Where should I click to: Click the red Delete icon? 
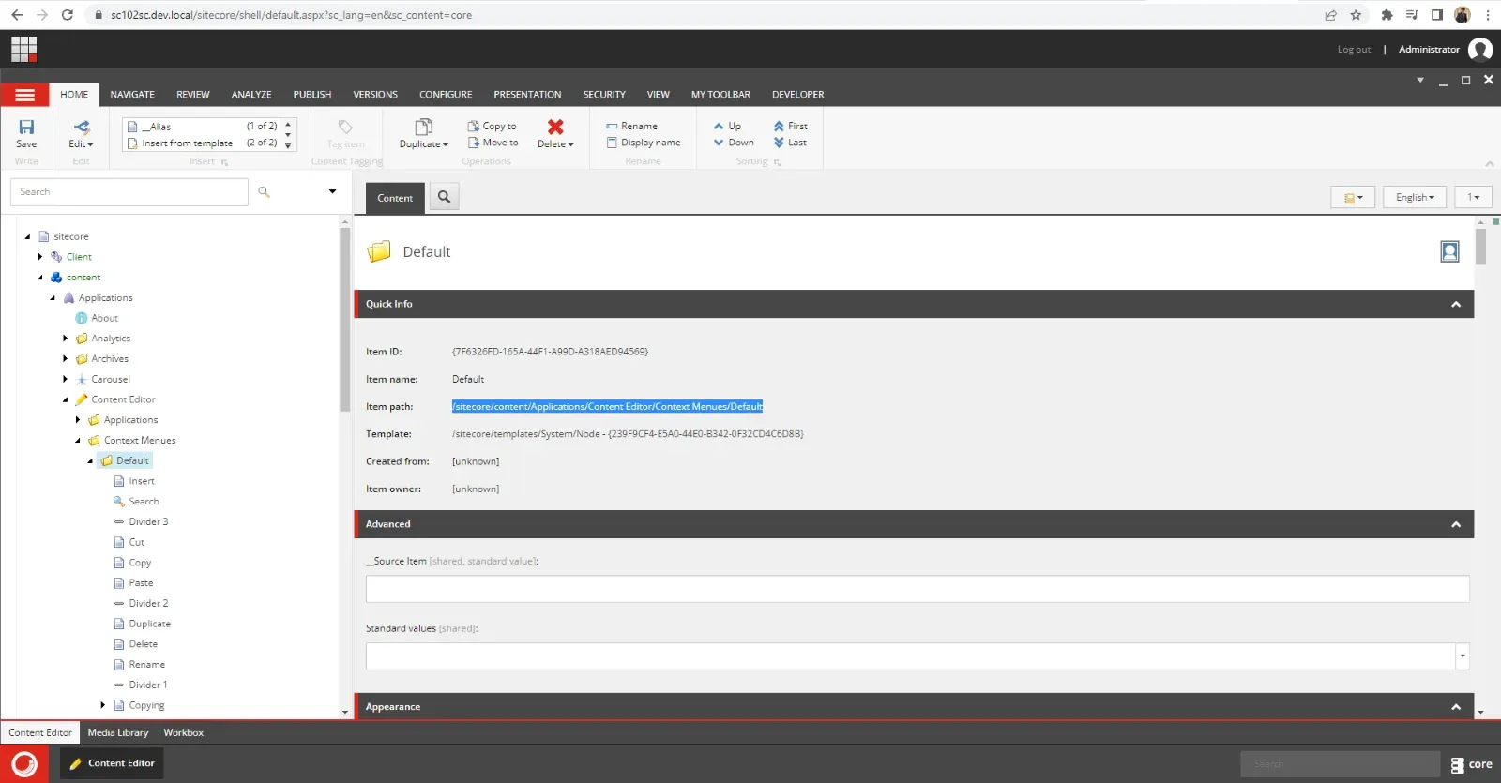[555, 127]
